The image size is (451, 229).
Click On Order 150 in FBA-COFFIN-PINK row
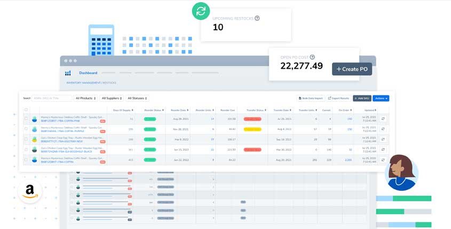(350, 119)
